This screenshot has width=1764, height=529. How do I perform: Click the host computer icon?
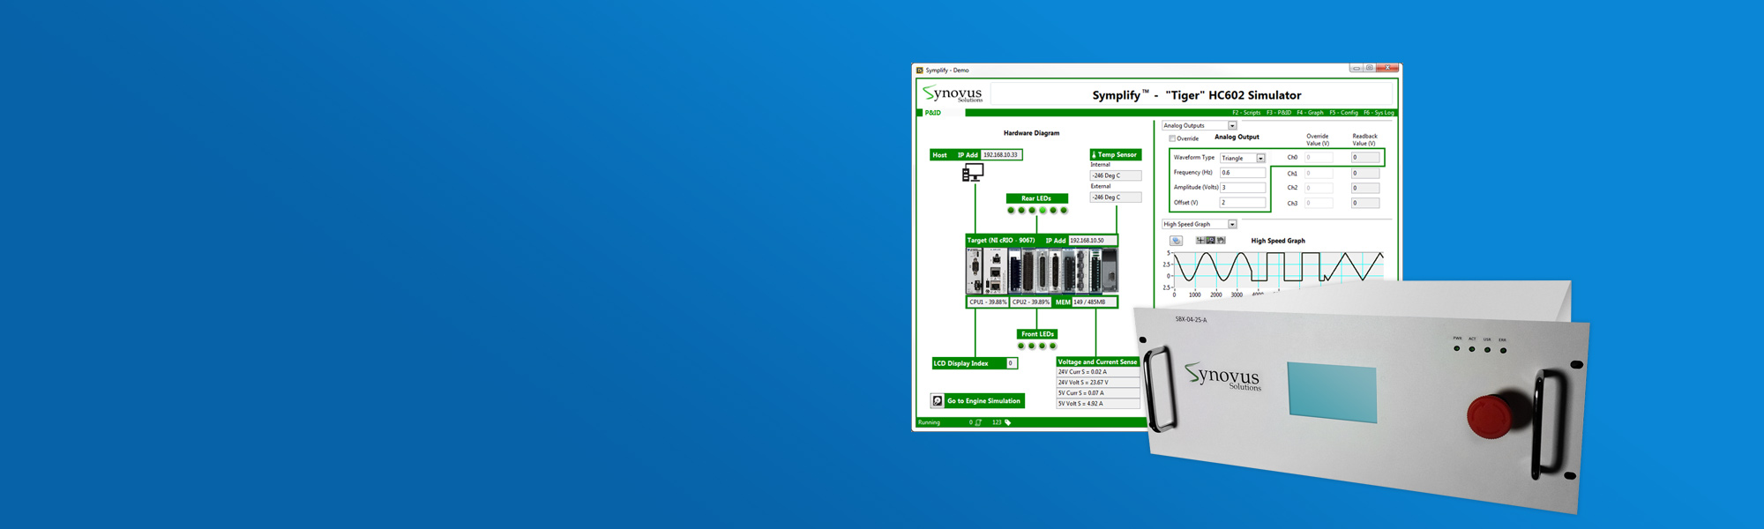973,173
